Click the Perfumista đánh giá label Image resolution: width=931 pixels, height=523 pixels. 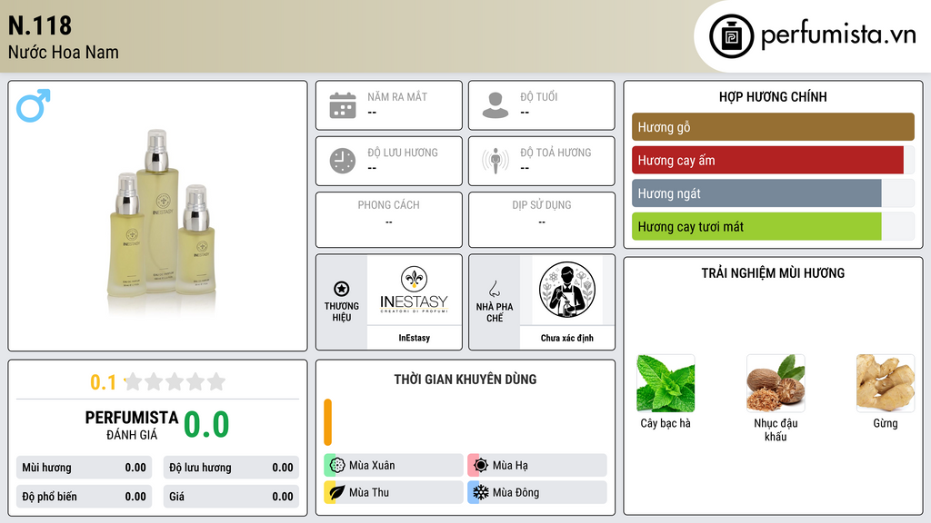132,425
